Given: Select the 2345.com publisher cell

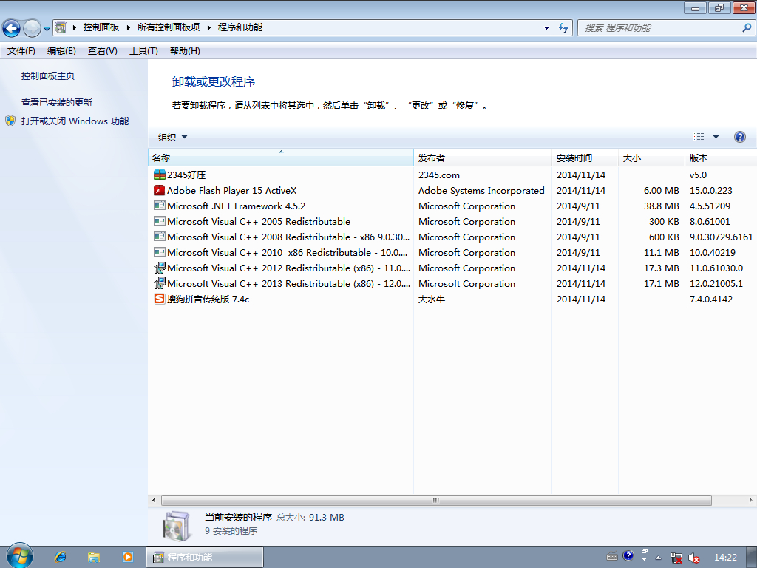Looking at the screenshot, I should tap(439, 175).
